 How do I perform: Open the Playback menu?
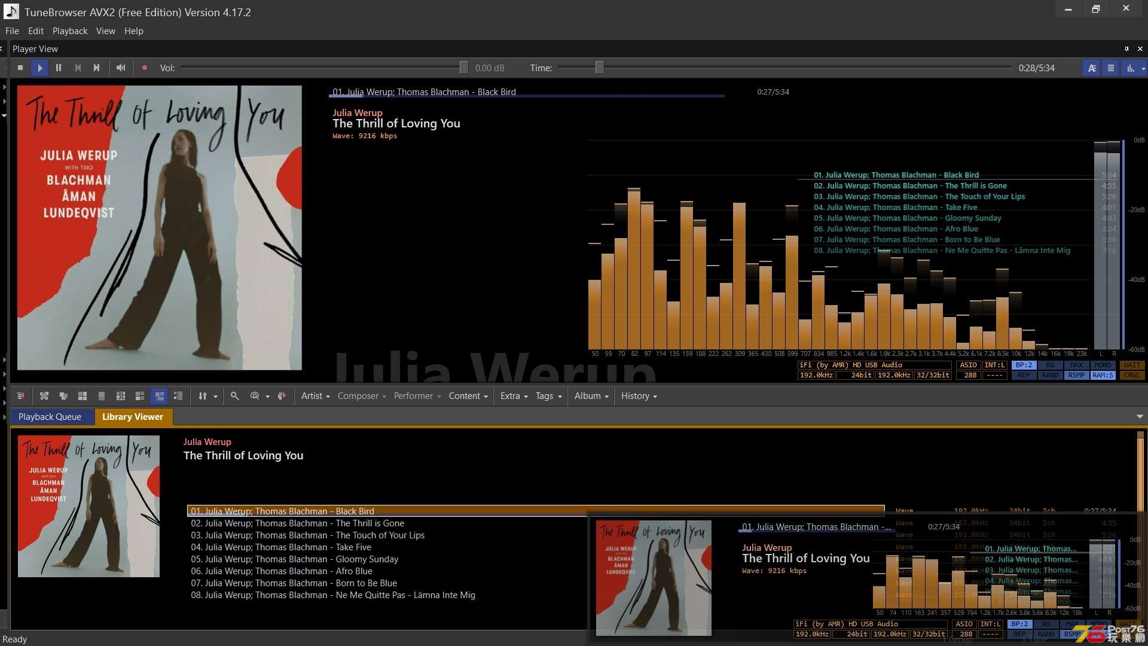[70, 31]
